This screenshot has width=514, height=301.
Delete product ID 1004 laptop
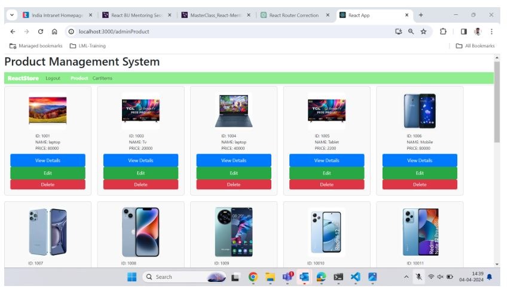tap(234, 185)
